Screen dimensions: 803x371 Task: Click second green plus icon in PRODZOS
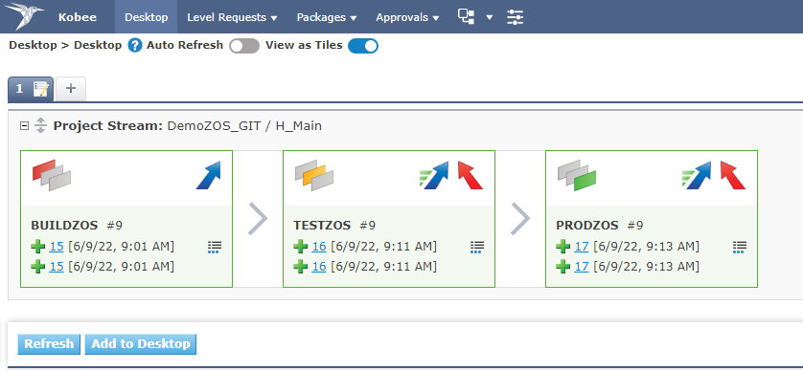(x=563, y=267)
